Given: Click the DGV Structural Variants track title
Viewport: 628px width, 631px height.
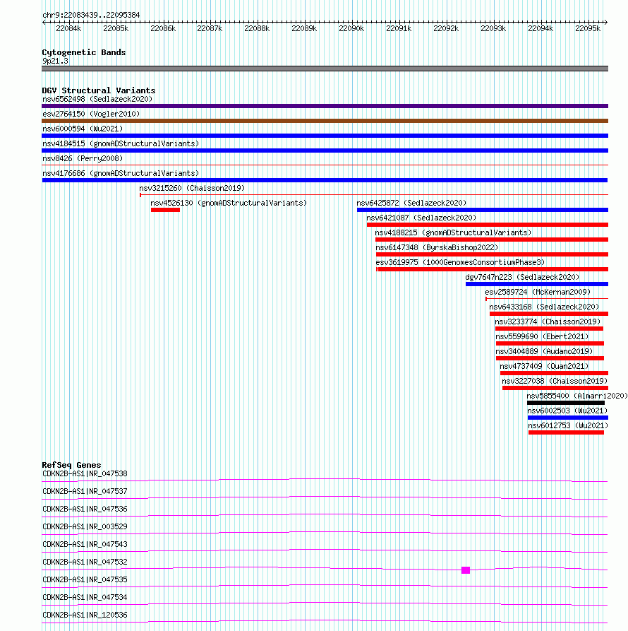Looking at the screenshot, I should tap(99, 90).
